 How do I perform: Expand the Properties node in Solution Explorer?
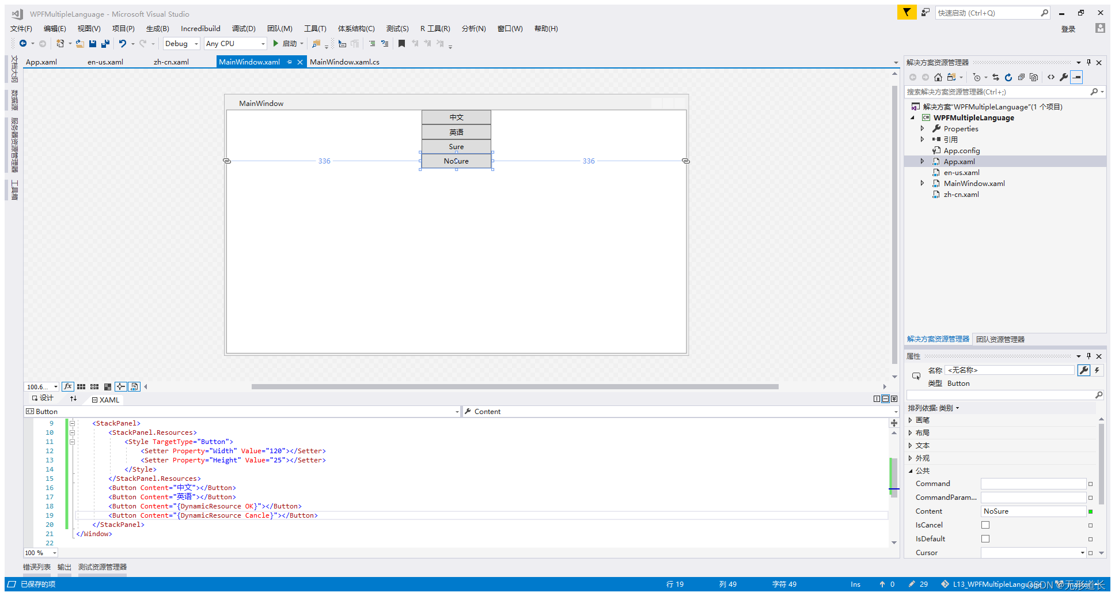(922, 128)
